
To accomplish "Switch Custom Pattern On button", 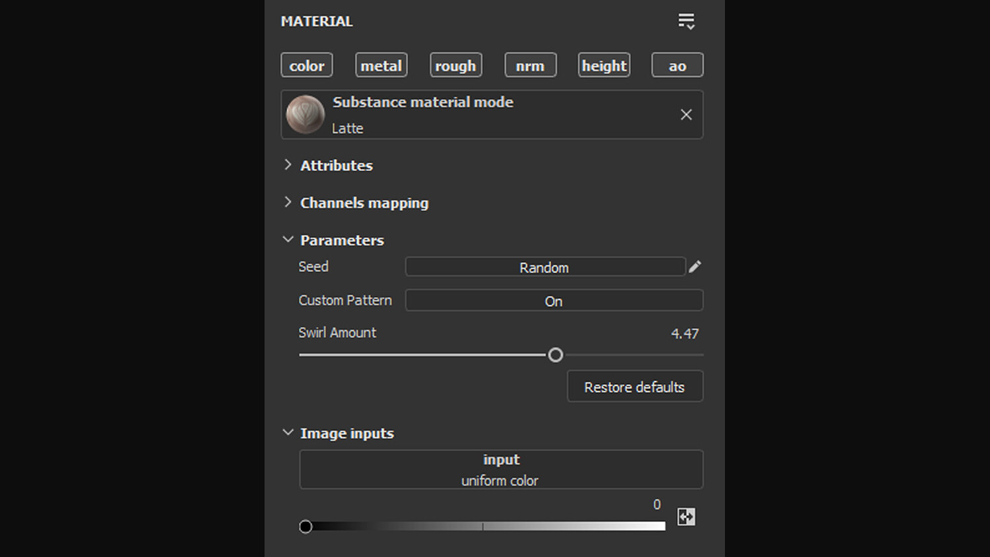I will click(x=554, y=301).
